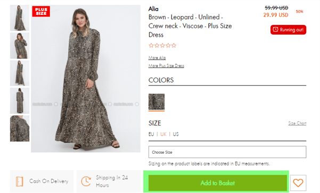Open the Size Chart link
320x193 pixels.
[297, 123]
